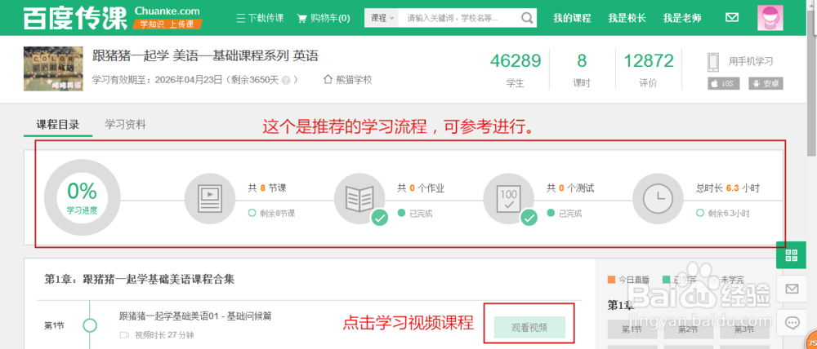
Task: Click the course cover thumbnail
Action: (53, 68)
